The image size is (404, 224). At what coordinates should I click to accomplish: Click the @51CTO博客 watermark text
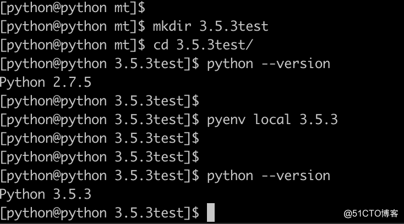(x=371, y=214)
